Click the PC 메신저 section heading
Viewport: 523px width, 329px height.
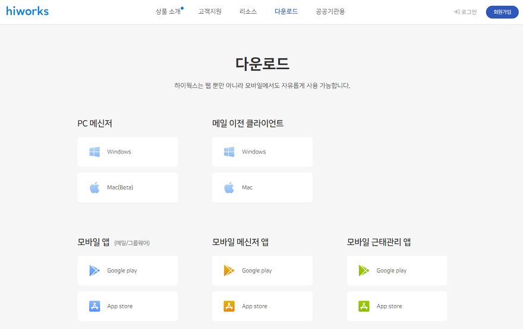click(94, 123)
